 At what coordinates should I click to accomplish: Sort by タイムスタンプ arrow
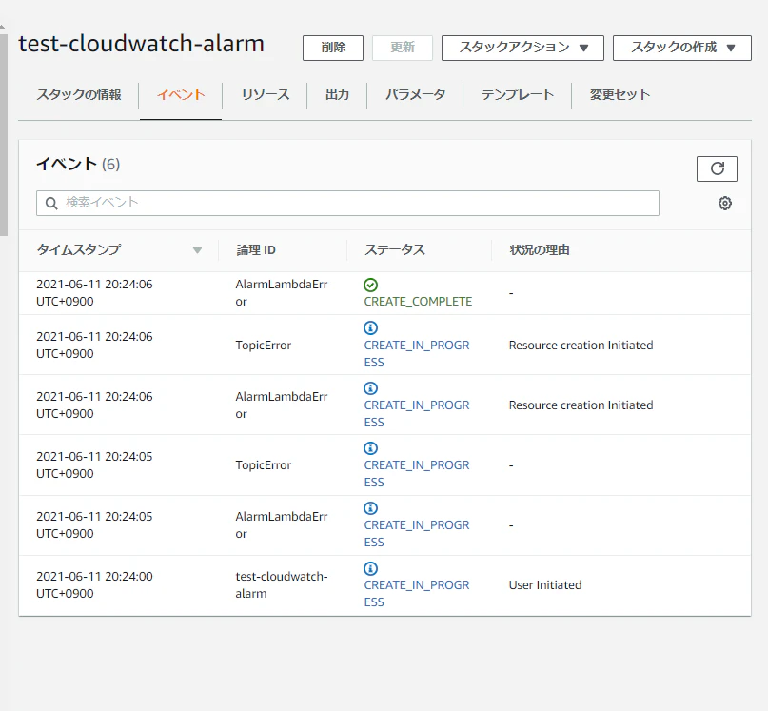click(197, 250)
